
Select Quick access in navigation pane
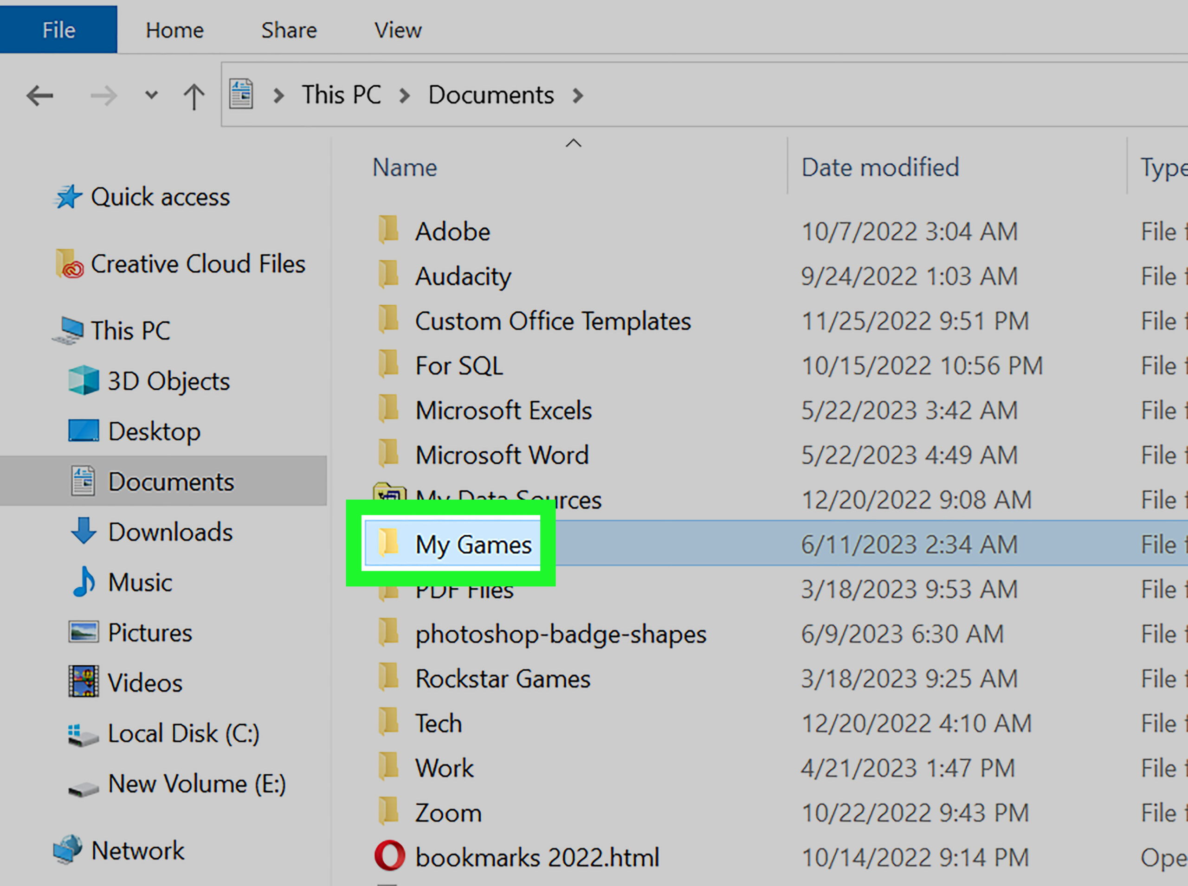[160, 197]
